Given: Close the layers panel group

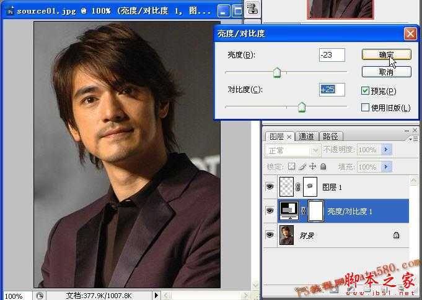Looking at the screenshot, I should [415, 131].
